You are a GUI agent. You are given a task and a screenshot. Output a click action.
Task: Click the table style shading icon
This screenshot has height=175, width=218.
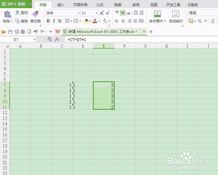(x=76, y=21)
